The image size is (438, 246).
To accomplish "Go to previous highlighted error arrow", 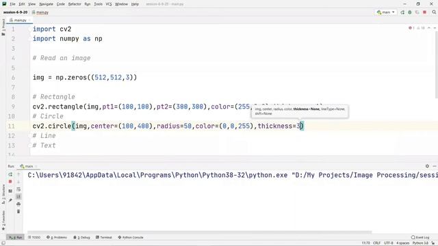I will (x=429, y=28).
